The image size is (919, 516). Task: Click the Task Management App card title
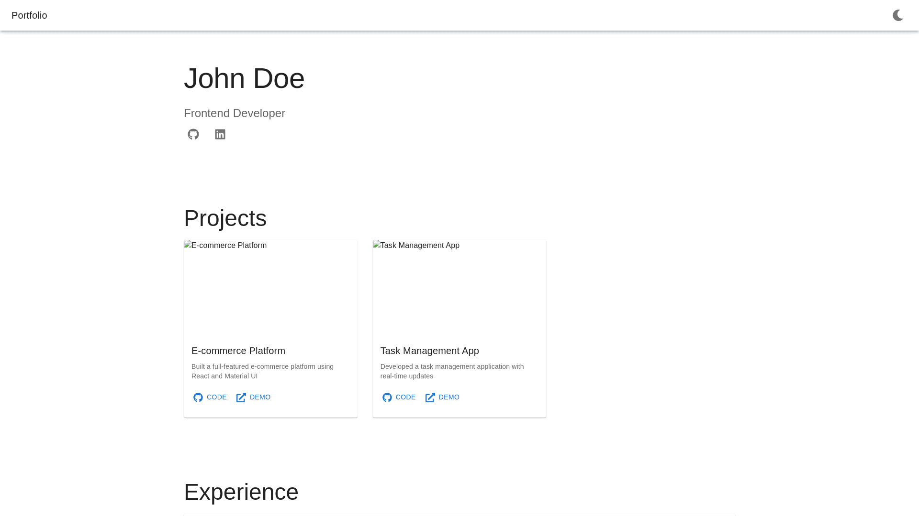[429, 351]
